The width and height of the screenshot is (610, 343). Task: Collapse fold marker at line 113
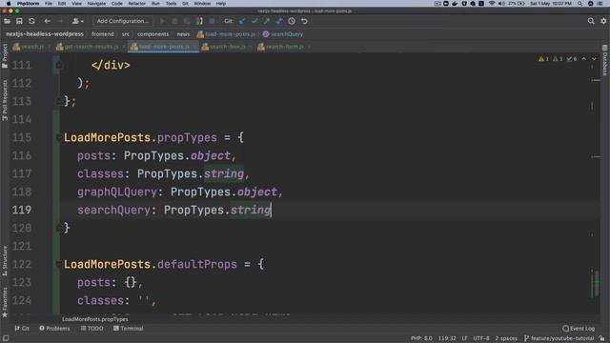(x=58, y=101)
